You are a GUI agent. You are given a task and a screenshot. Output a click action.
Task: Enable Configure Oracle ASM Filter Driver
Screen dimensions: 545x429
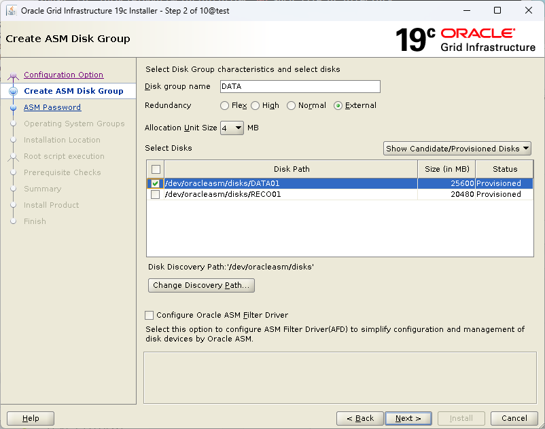[x=149, y=315]
